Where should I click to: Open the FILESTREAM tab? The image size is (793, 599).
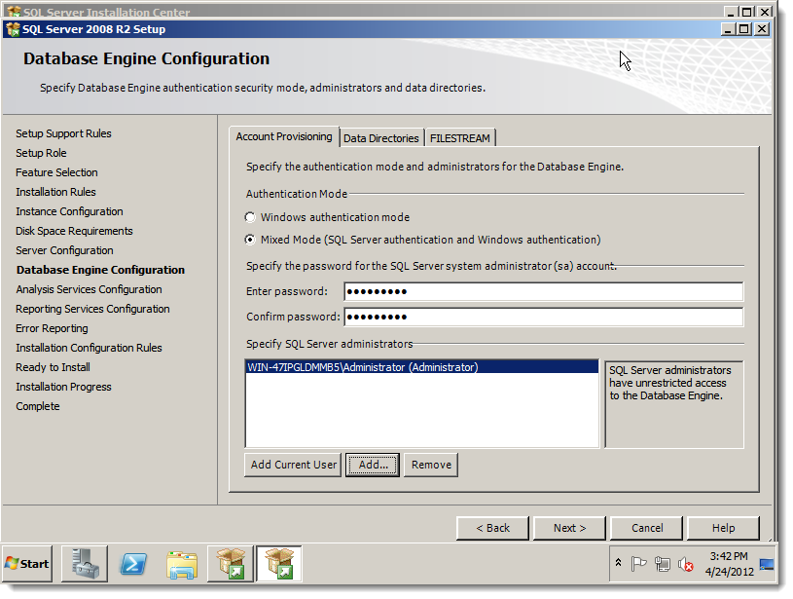[460, 138]
